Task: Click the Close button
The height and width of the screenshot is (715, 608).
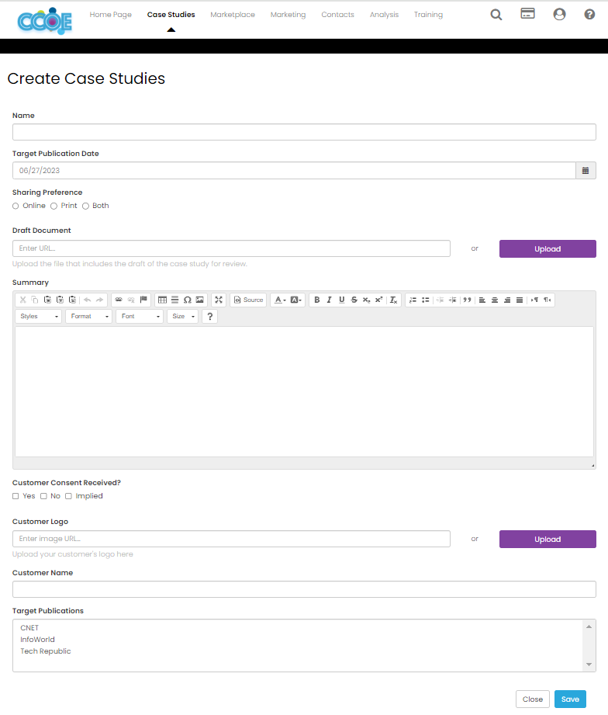Action: (533, 699)
